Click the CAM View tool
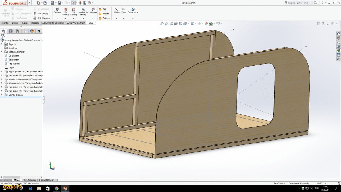 (124, 11)
